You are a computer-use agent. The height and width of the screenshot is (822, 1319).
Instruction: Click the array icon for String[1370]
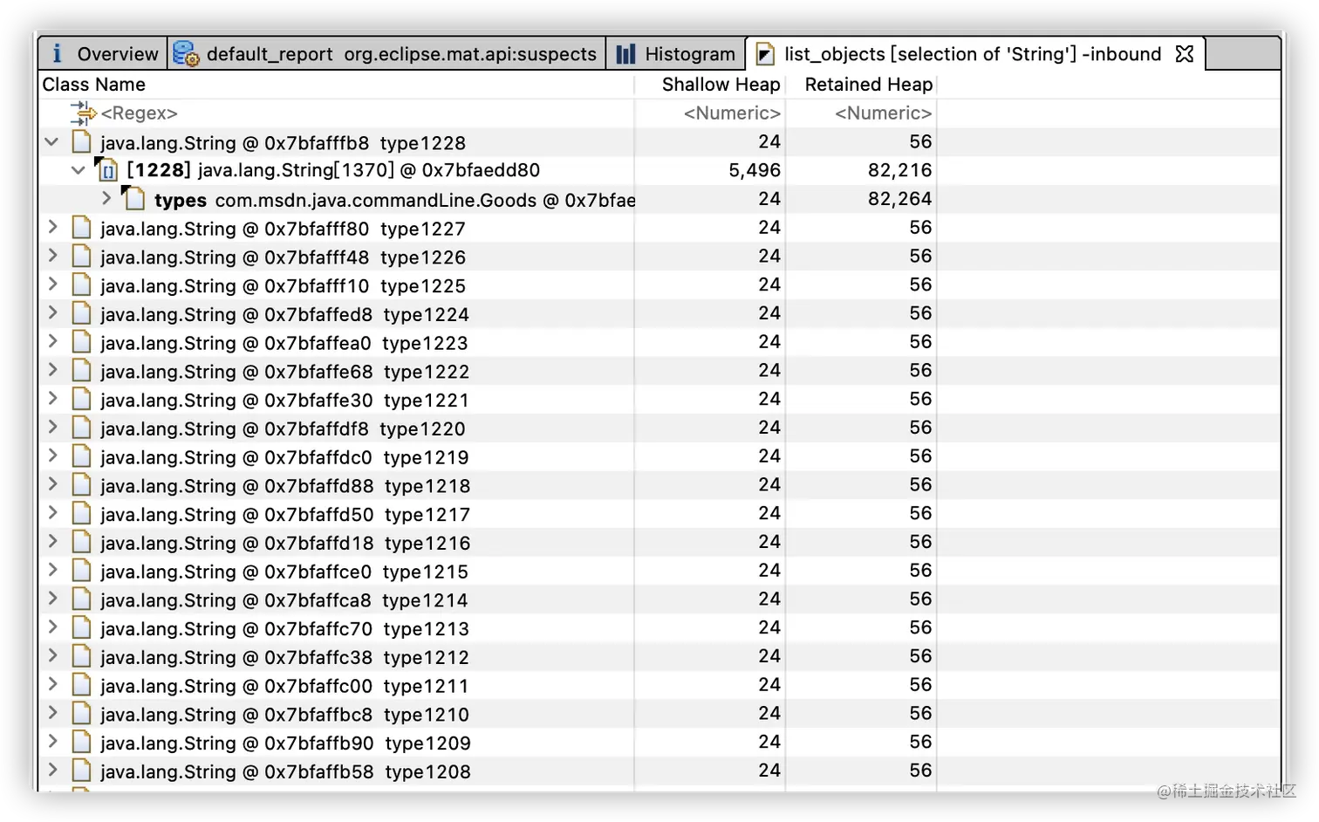pyautogui.click(x=106, y=170)
